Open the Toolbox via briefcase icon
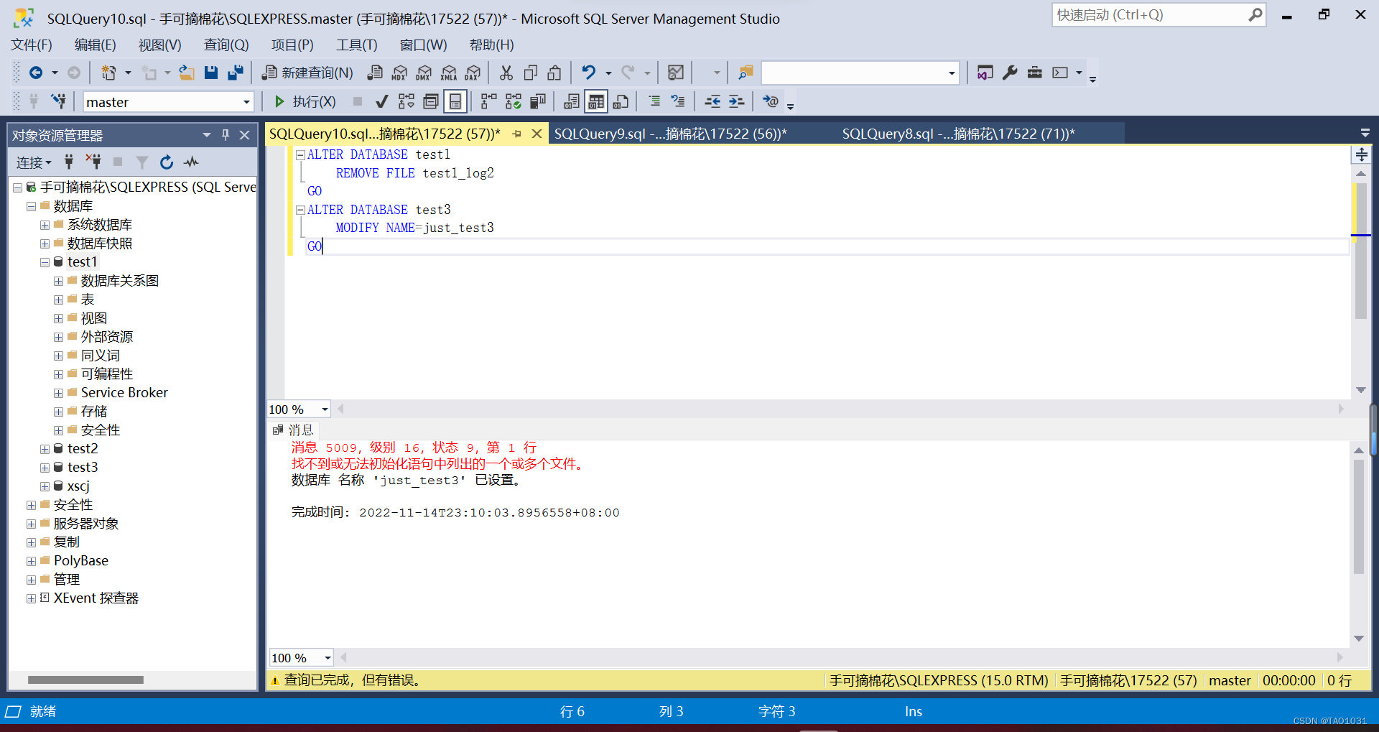This screenshot has width=1379, height=732. (x=1034, y=73)
